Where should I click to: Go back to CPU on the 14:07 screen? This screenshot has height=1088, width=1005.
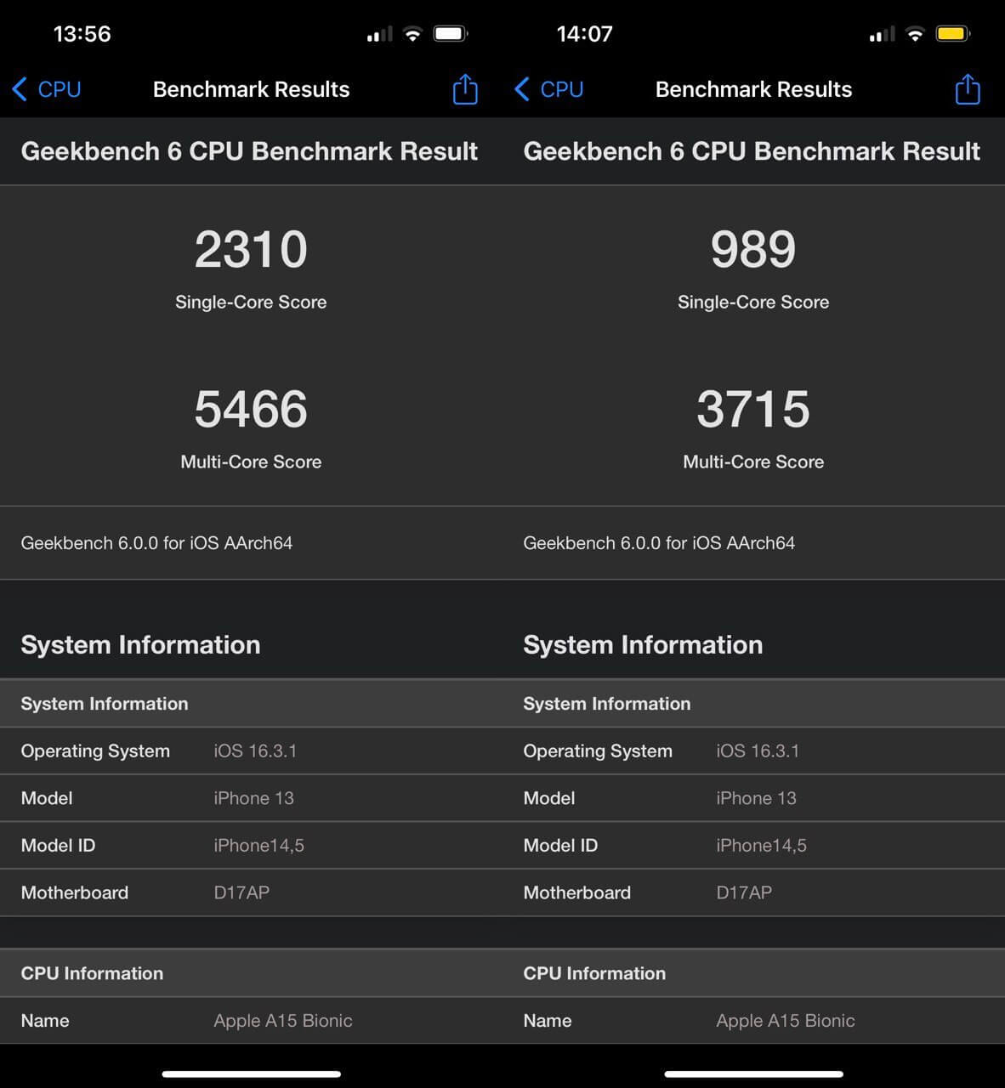pyautogui.click(x=549, y=89)
